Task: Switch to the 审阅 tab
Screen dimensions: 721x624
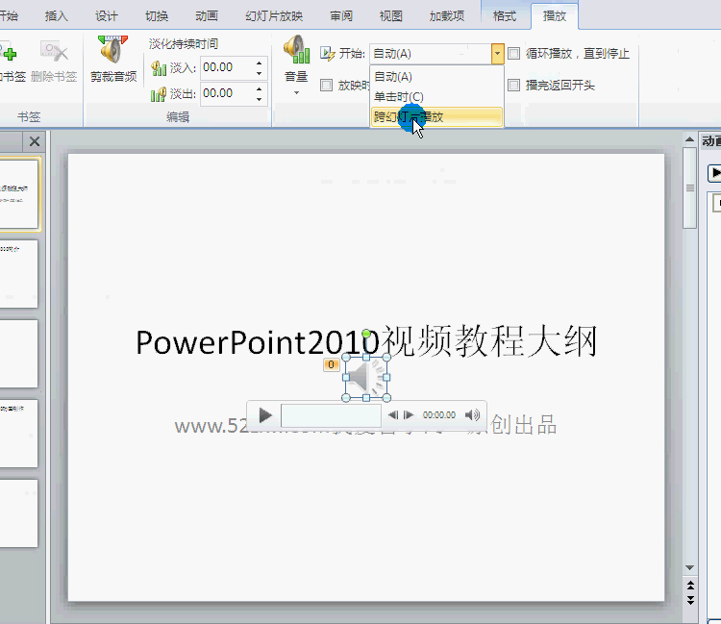Action: pos(341,16)
